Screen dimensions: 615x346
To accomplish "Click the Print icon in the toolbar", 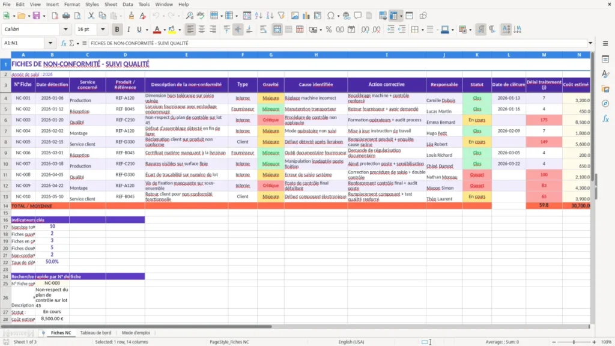I will point(66,16).
